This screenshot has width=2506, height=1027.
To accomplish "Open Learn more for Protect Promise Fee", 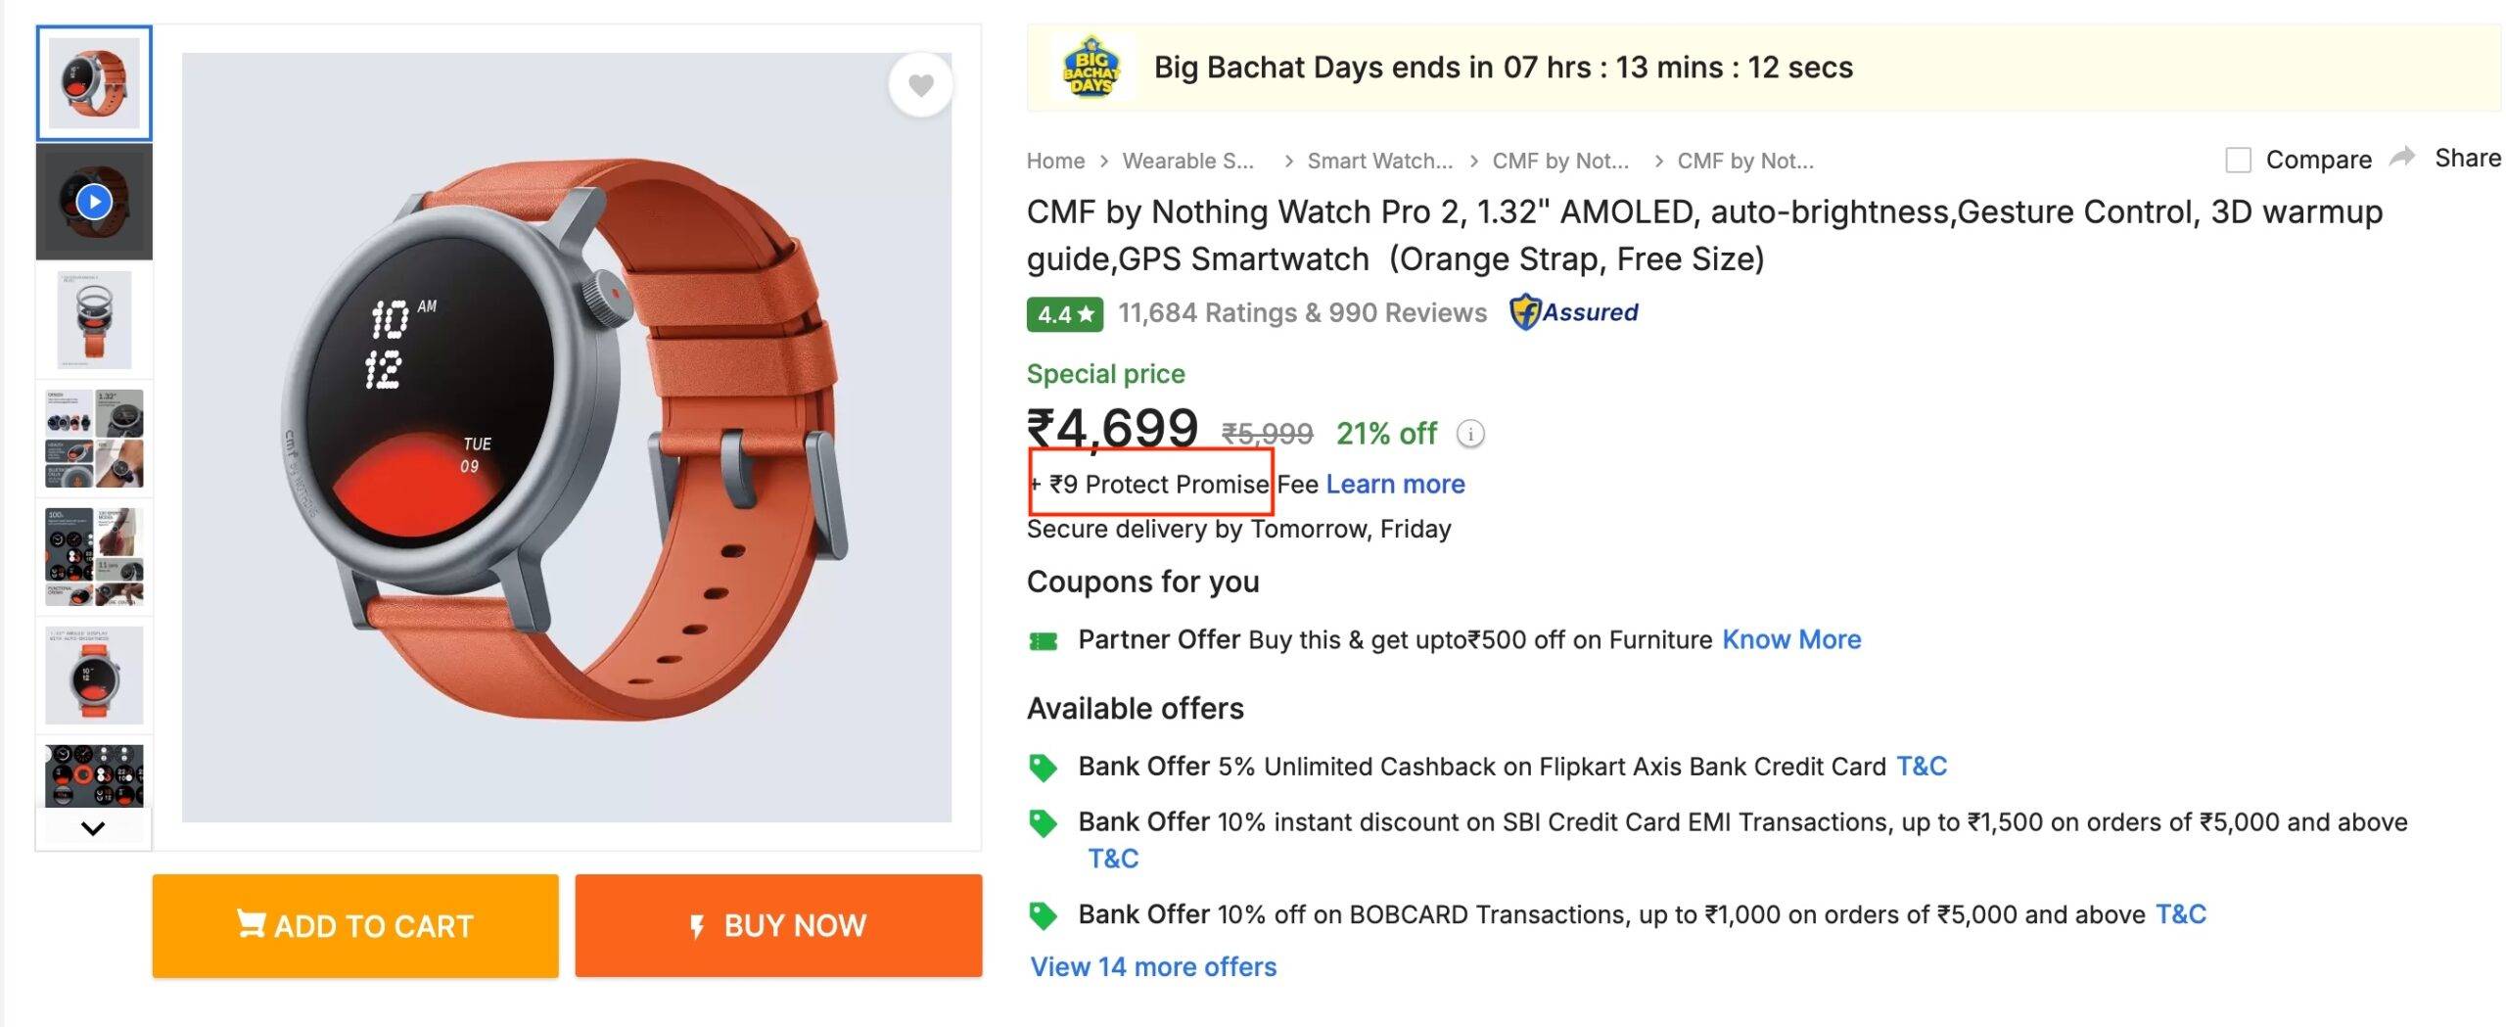I will point(1395,484).
